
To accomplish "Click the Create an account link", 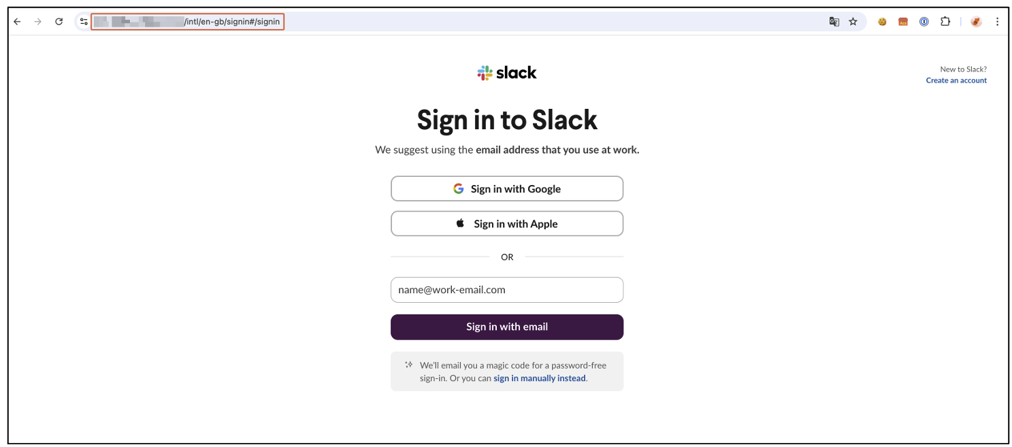I will [x=956, y=80].
